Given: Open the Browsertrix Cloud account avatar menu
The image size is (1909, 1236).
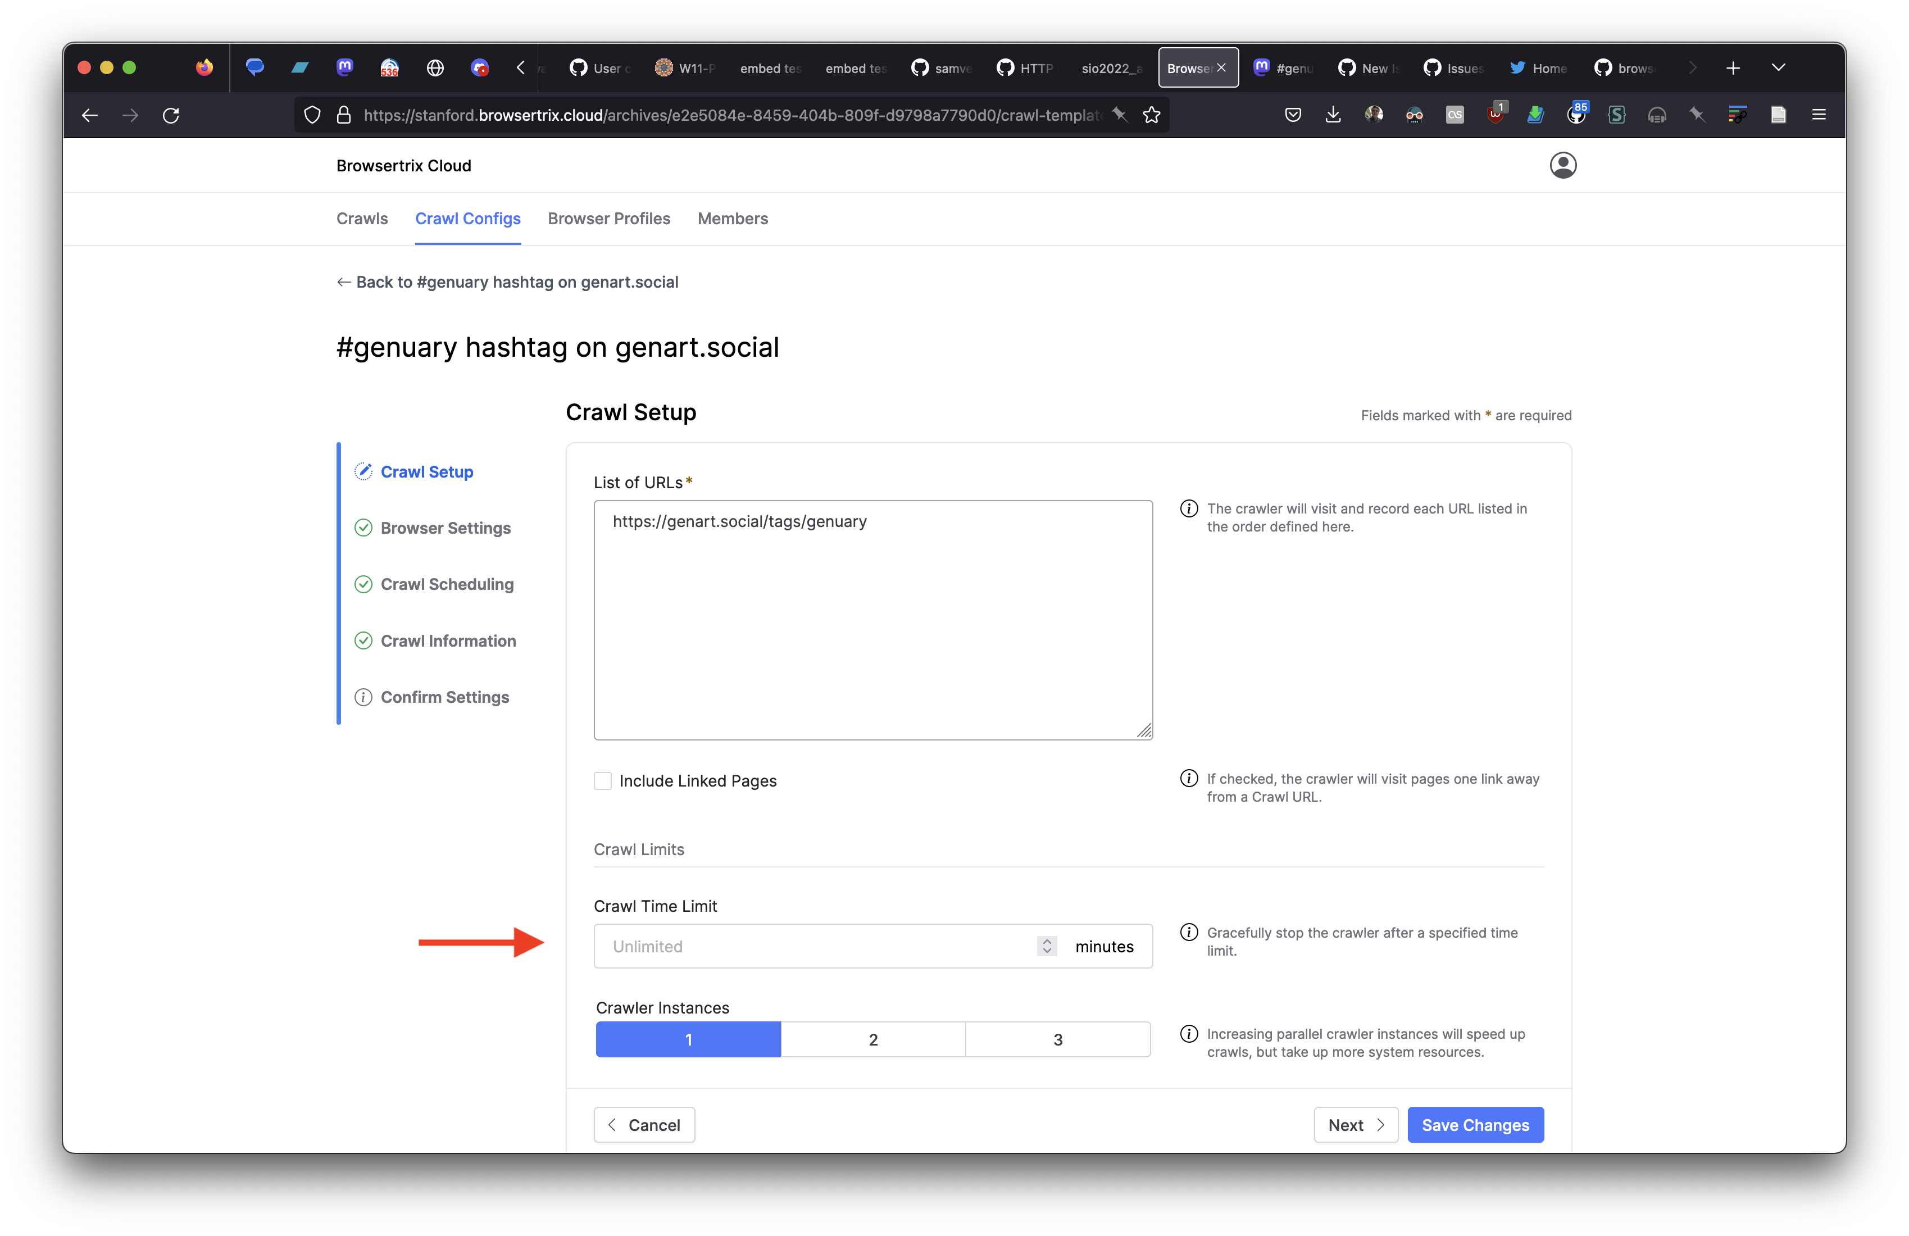Looking at the screenshot, I should (1563, 165).
